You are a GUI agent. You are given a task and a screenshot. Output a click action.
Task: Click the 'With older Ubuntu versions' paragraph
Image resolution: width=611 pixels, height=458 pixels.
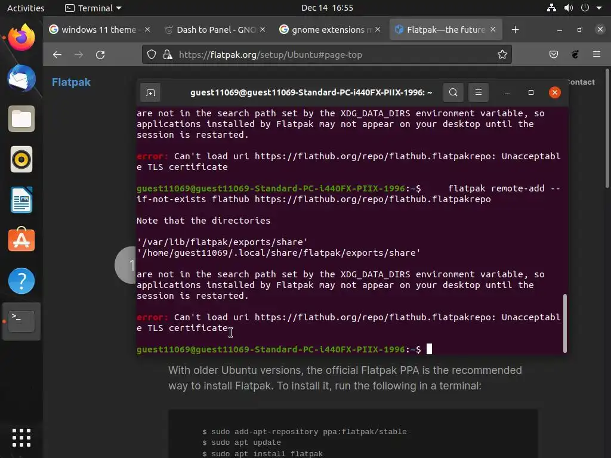(345, 378)
